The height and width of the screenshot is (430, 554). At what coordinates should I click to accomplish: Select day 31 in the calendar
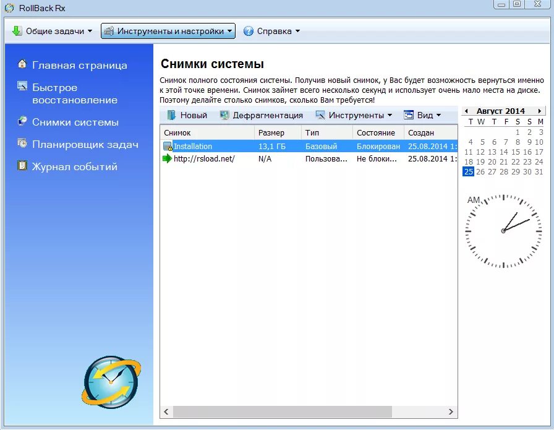point(539,172)
